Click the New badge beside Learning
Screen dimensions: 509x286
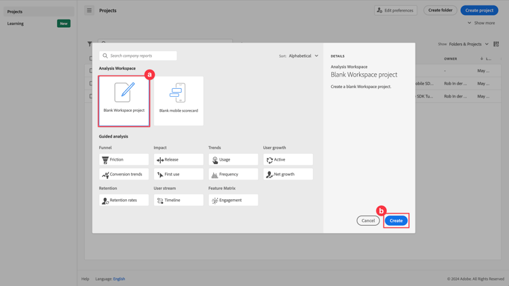pyautogui.click(x=64, y=24)
